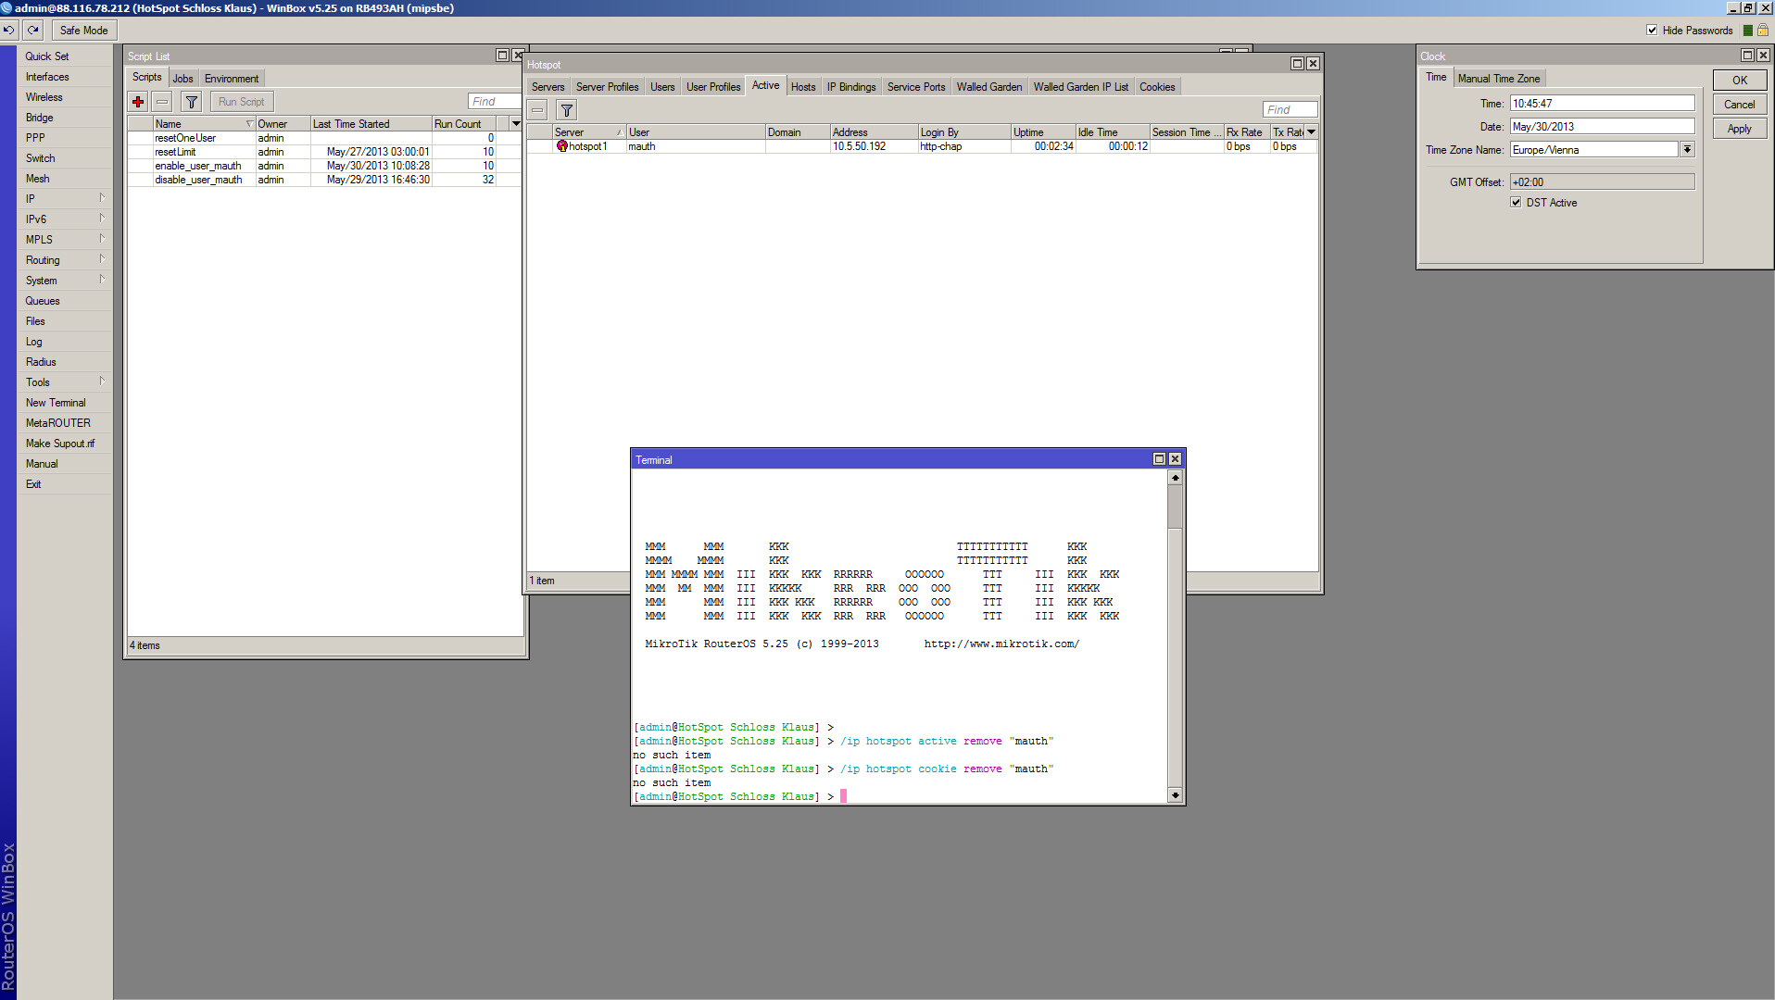Open the Interfaces menu

coord(64,77)
